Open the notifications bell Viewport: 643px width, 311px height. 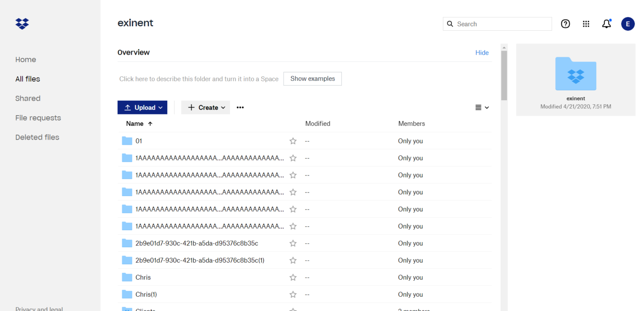607,24
